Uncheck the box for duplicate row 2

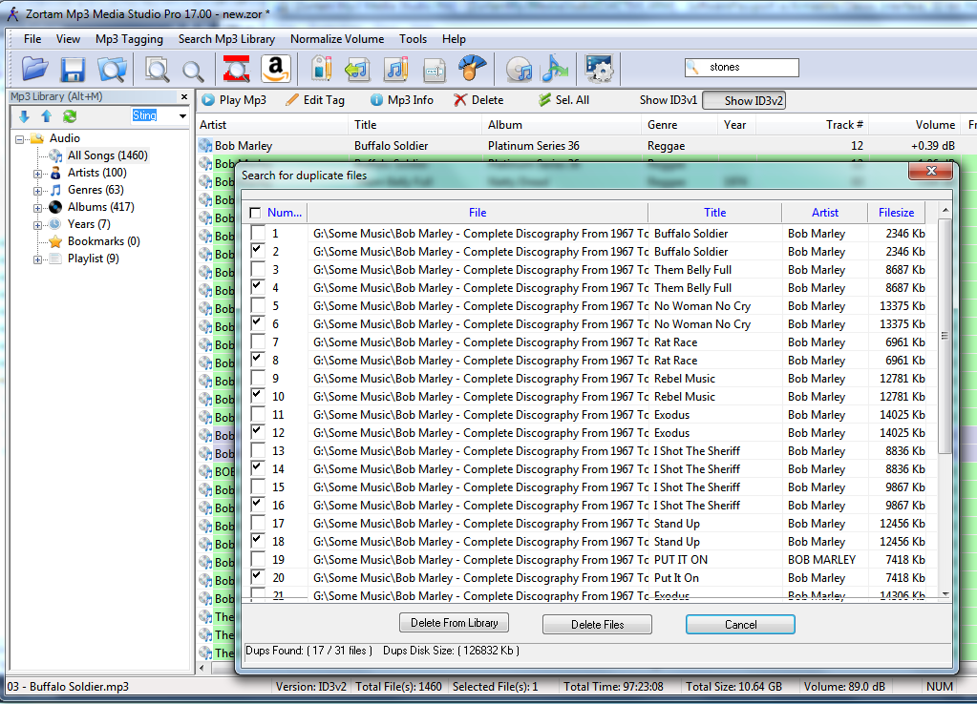tap(257, 252)
